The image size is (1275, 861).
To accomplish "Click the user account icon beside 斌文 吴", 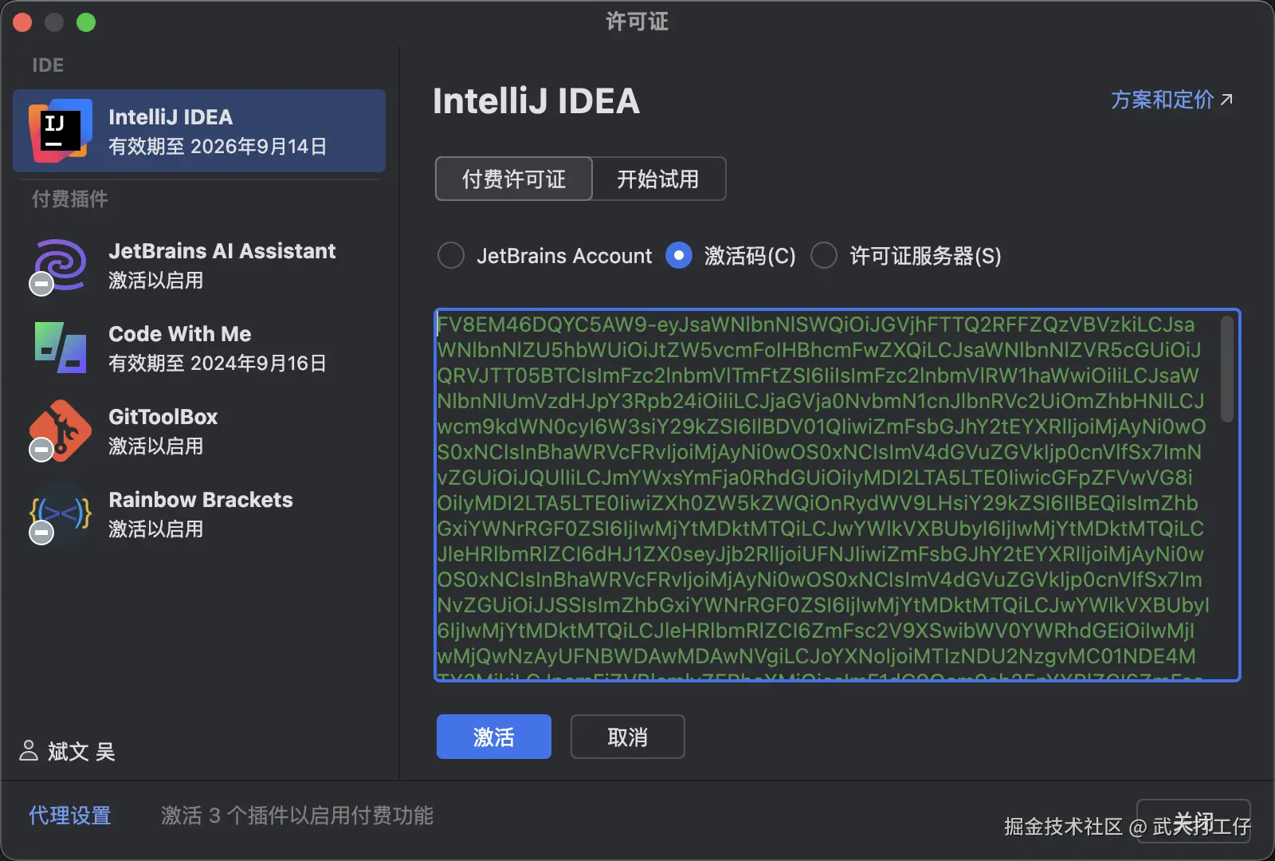I will (29, 750).
